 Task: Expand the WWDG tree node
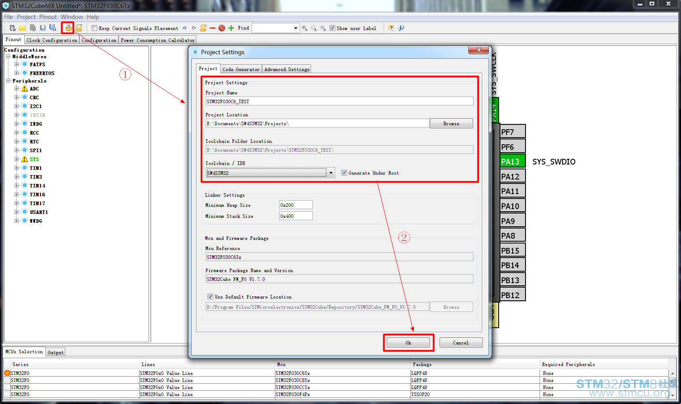[x=16, y=221]
